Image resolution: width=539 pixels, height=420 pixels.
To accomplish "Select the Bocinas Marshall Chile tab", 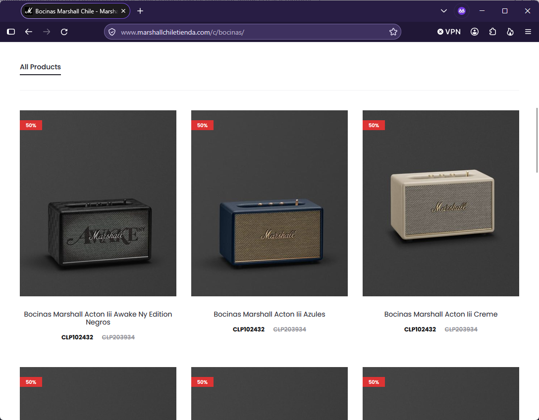I will tap(75, 11).
